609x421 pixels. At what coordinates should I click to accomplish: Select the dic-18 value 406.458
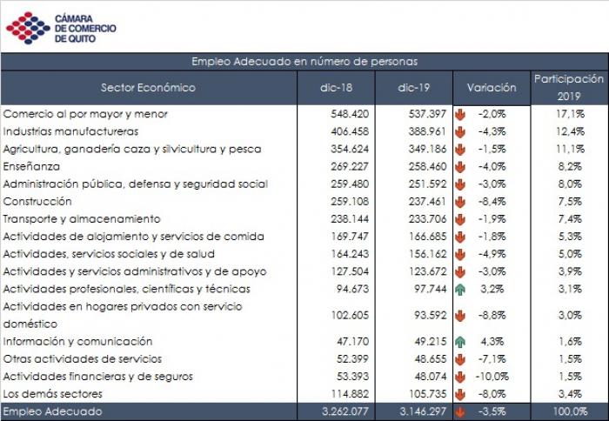(350, 131)
